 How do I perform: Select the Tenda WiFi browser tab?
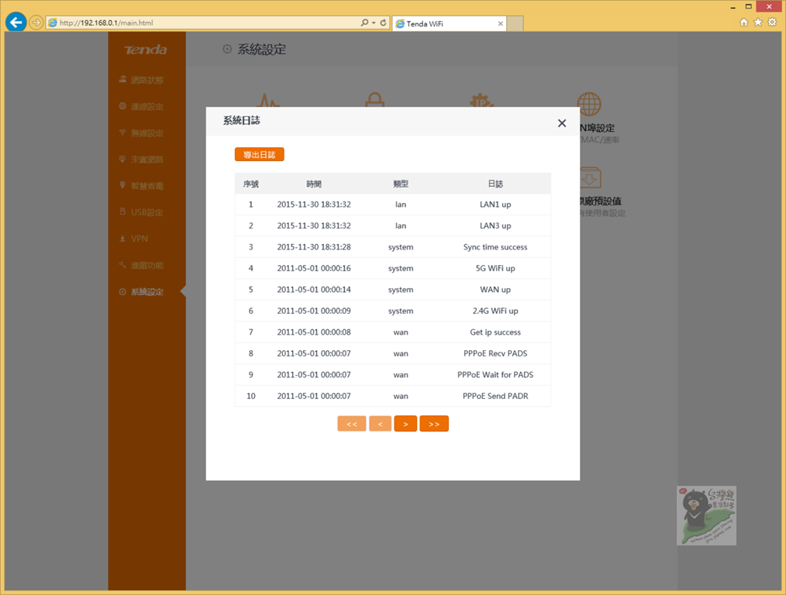[449, 23]
